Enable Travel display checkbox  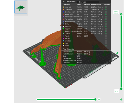(x=106, y=36)
